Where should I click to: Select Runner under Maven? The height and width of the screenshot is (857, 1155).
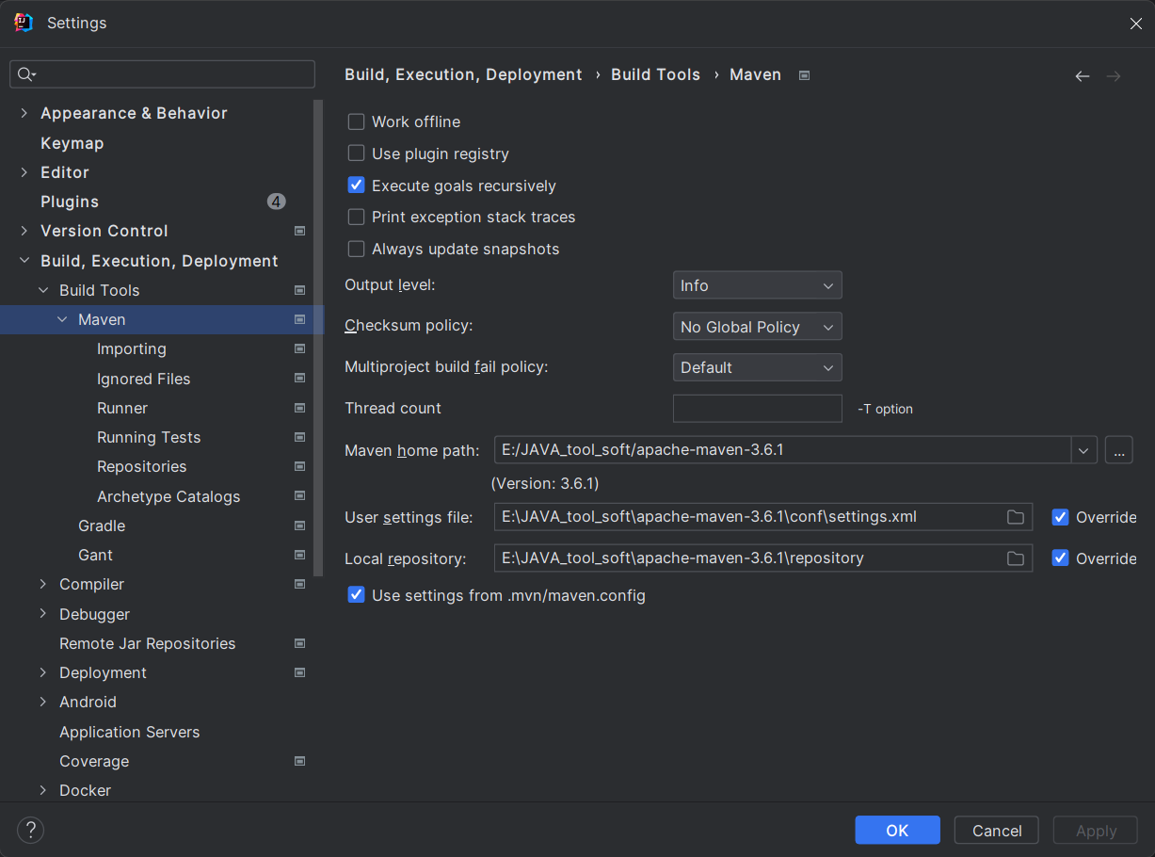[122, 408]
